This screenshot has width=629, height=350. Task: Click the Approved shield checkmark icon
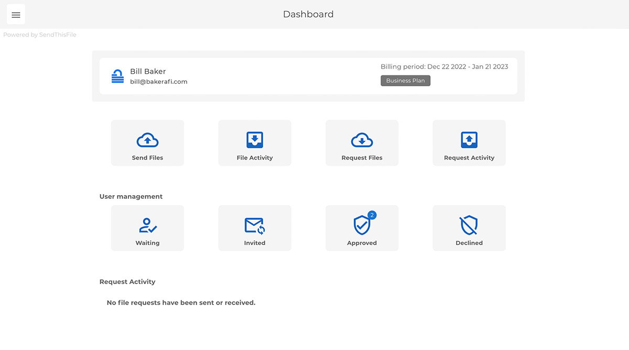(362, 225)
